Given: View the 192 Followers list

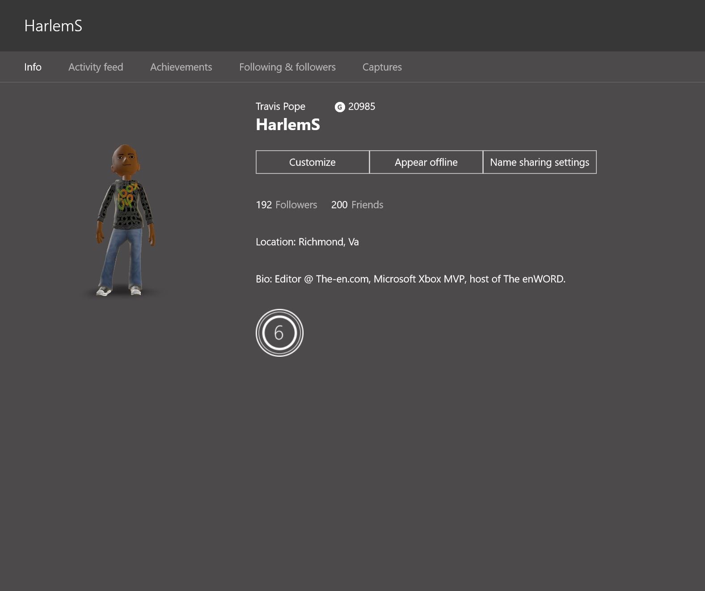Looking at the screenshot, I should [287, 205].
